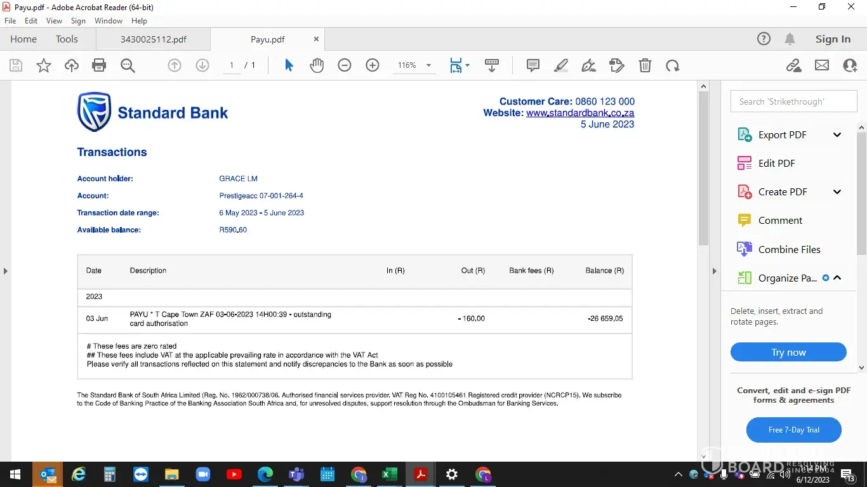867x487 pixels.
Task: Click the fill and sign form tool
Action: coord(617,65)
